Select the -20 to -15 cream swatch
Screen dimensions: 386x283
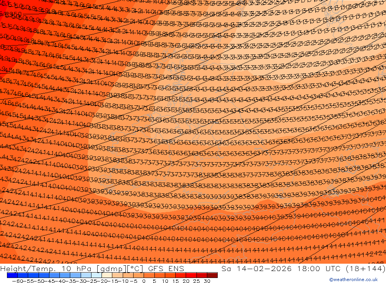(x=107, y=275)
